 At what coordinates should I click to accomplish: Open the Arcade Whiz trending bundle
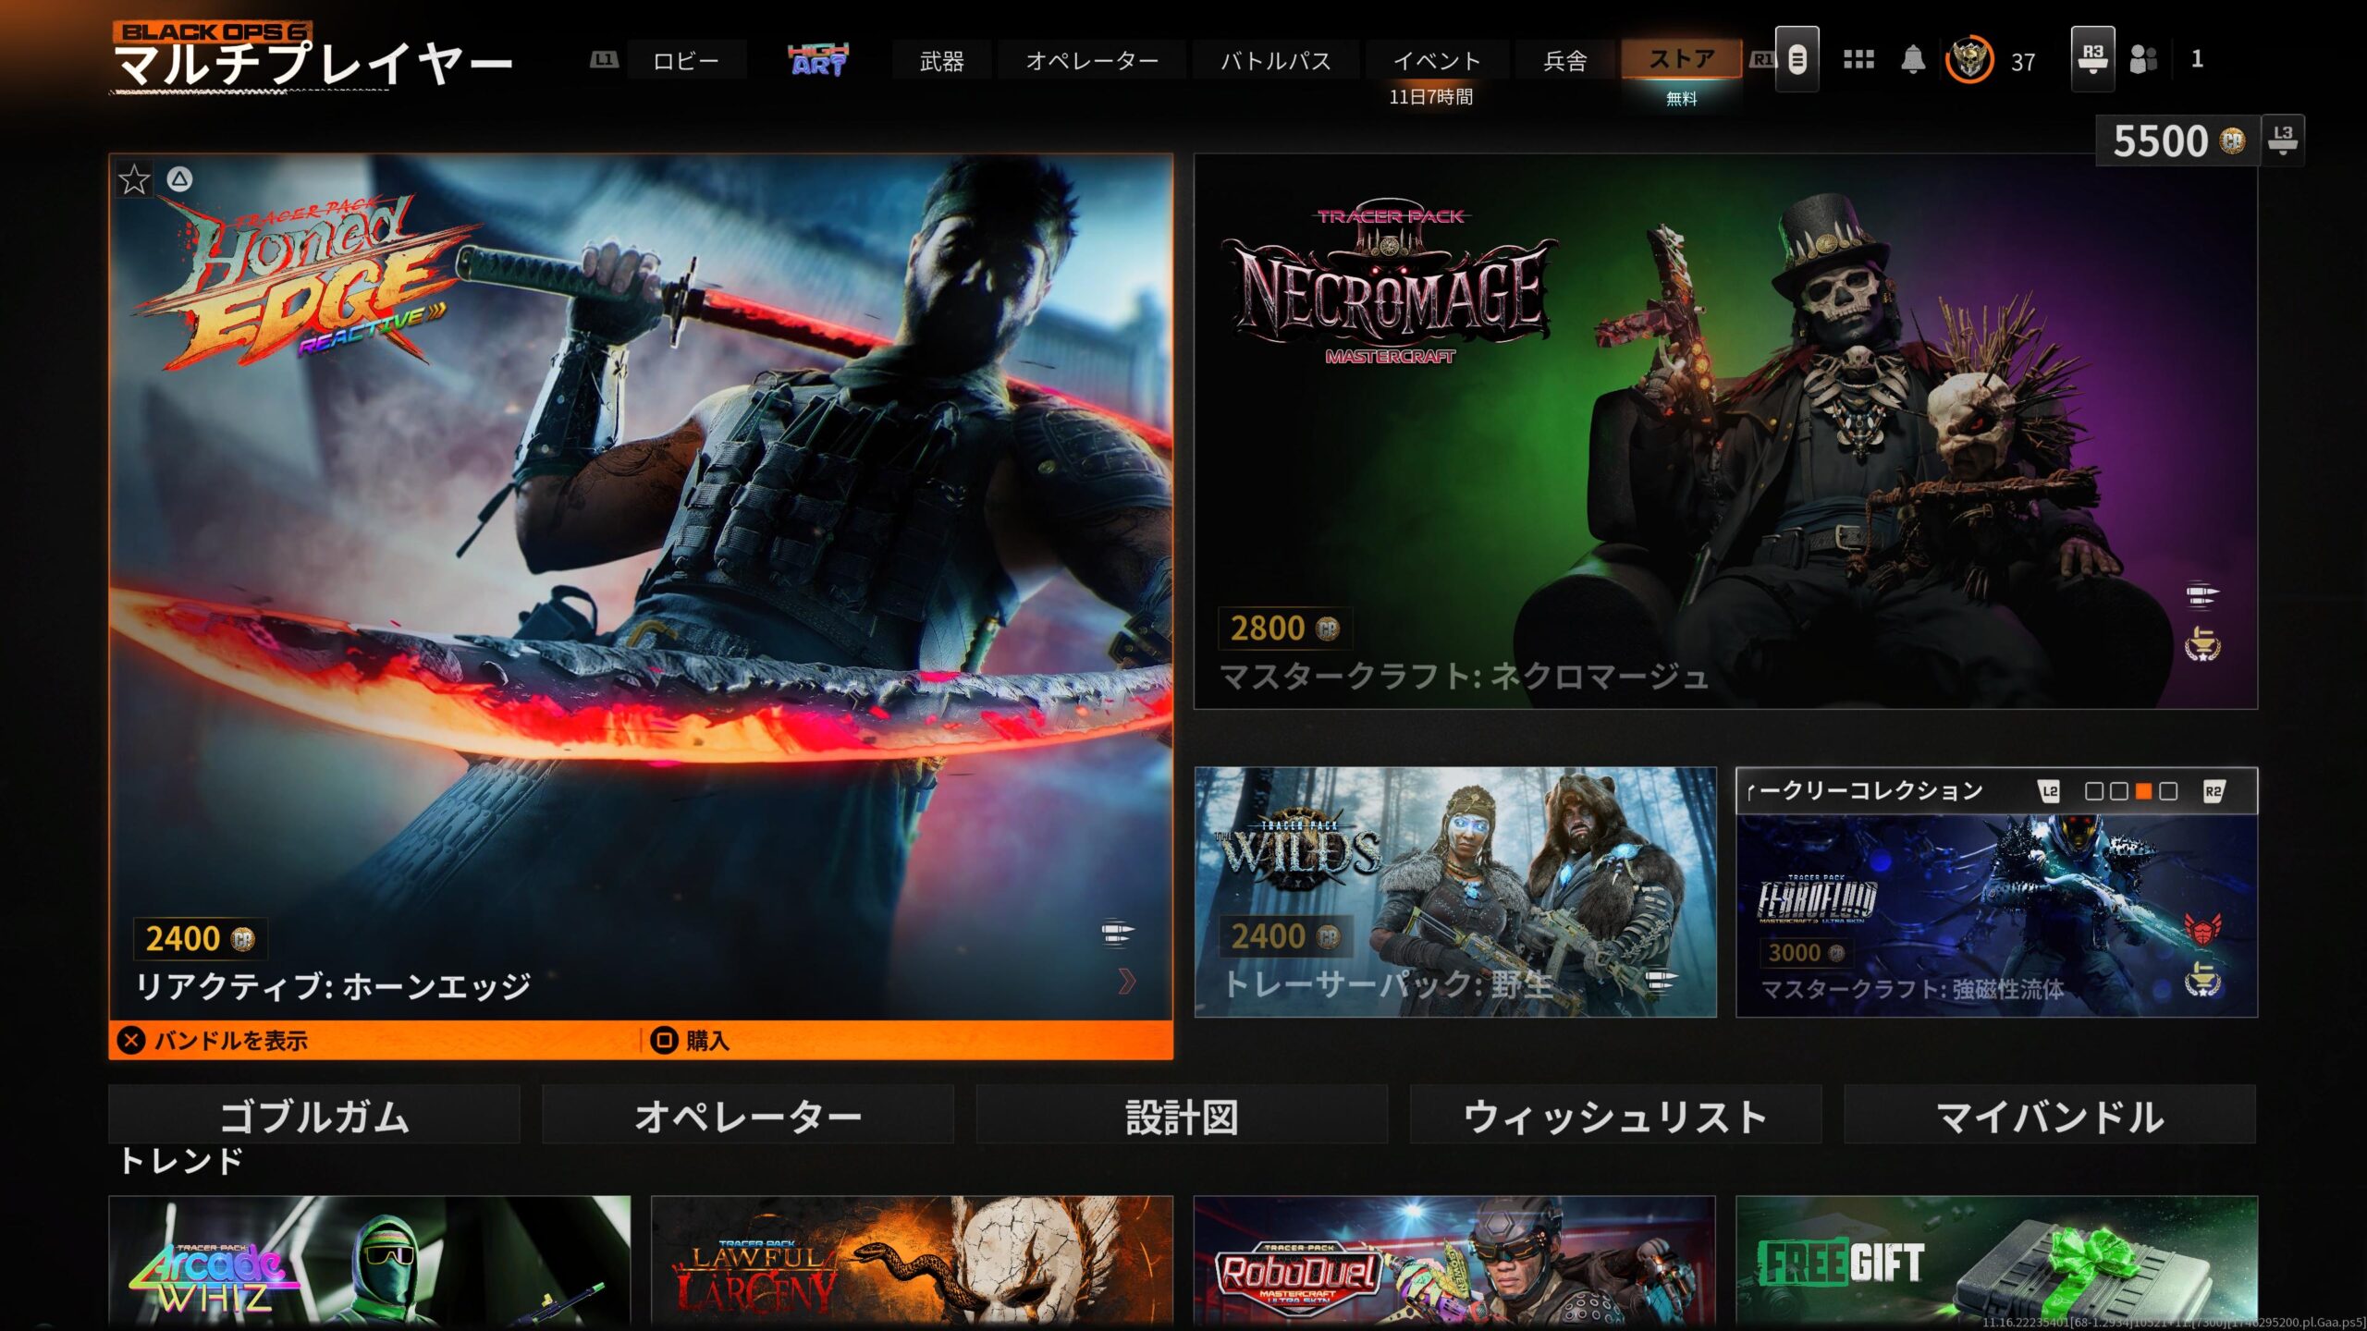coord(370,1262)
